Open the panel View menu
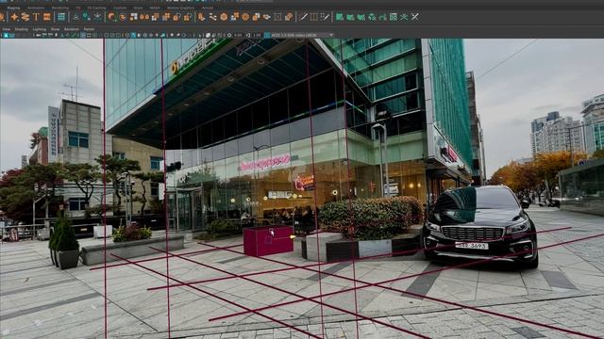 coord(7,29)
